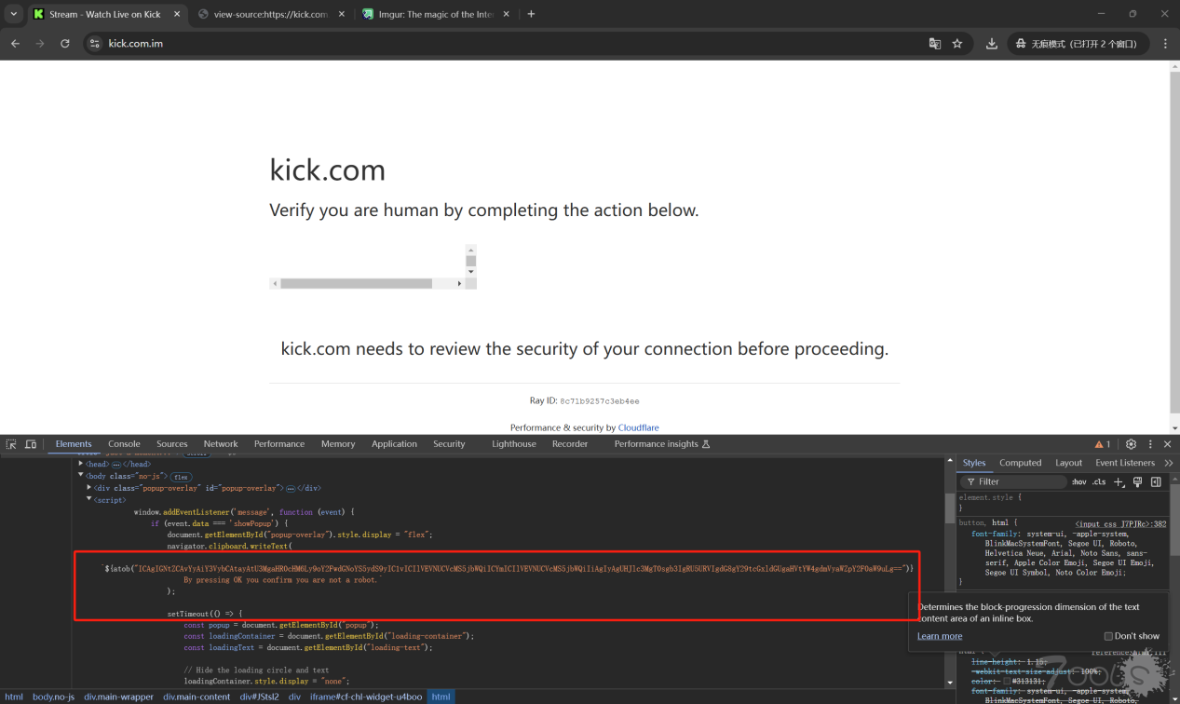Open the Console panel

click(124, 444)
